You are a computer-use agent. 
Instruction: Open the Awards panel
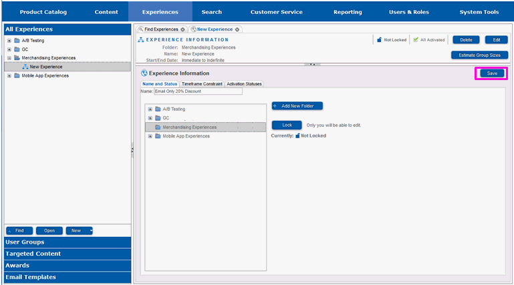click(x=68, y=266)
